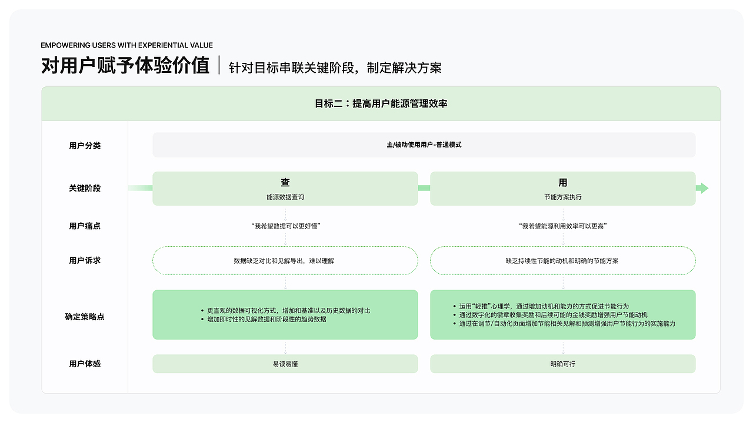This screenshot has width=753, height=423.
Task: Select the 关键阶段 row label
Action: (x=85, y=188)
